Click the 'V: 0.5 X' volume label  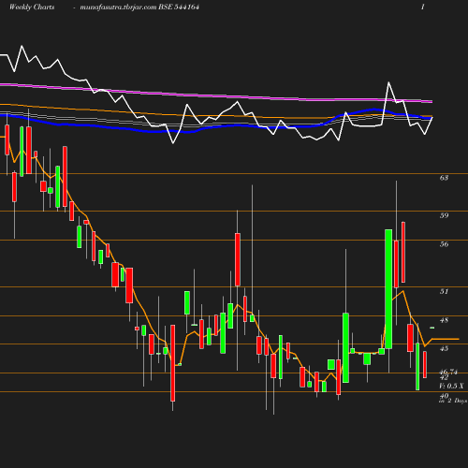point(451,386)
